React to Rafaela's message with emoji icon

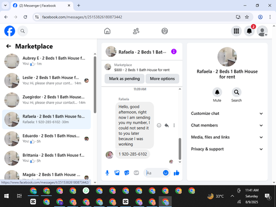(x=159, y=125)
